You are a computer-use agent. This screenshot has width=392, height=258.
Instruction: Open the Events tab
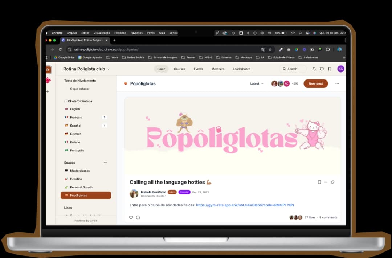pyautogui.click(x=198, y=69)
